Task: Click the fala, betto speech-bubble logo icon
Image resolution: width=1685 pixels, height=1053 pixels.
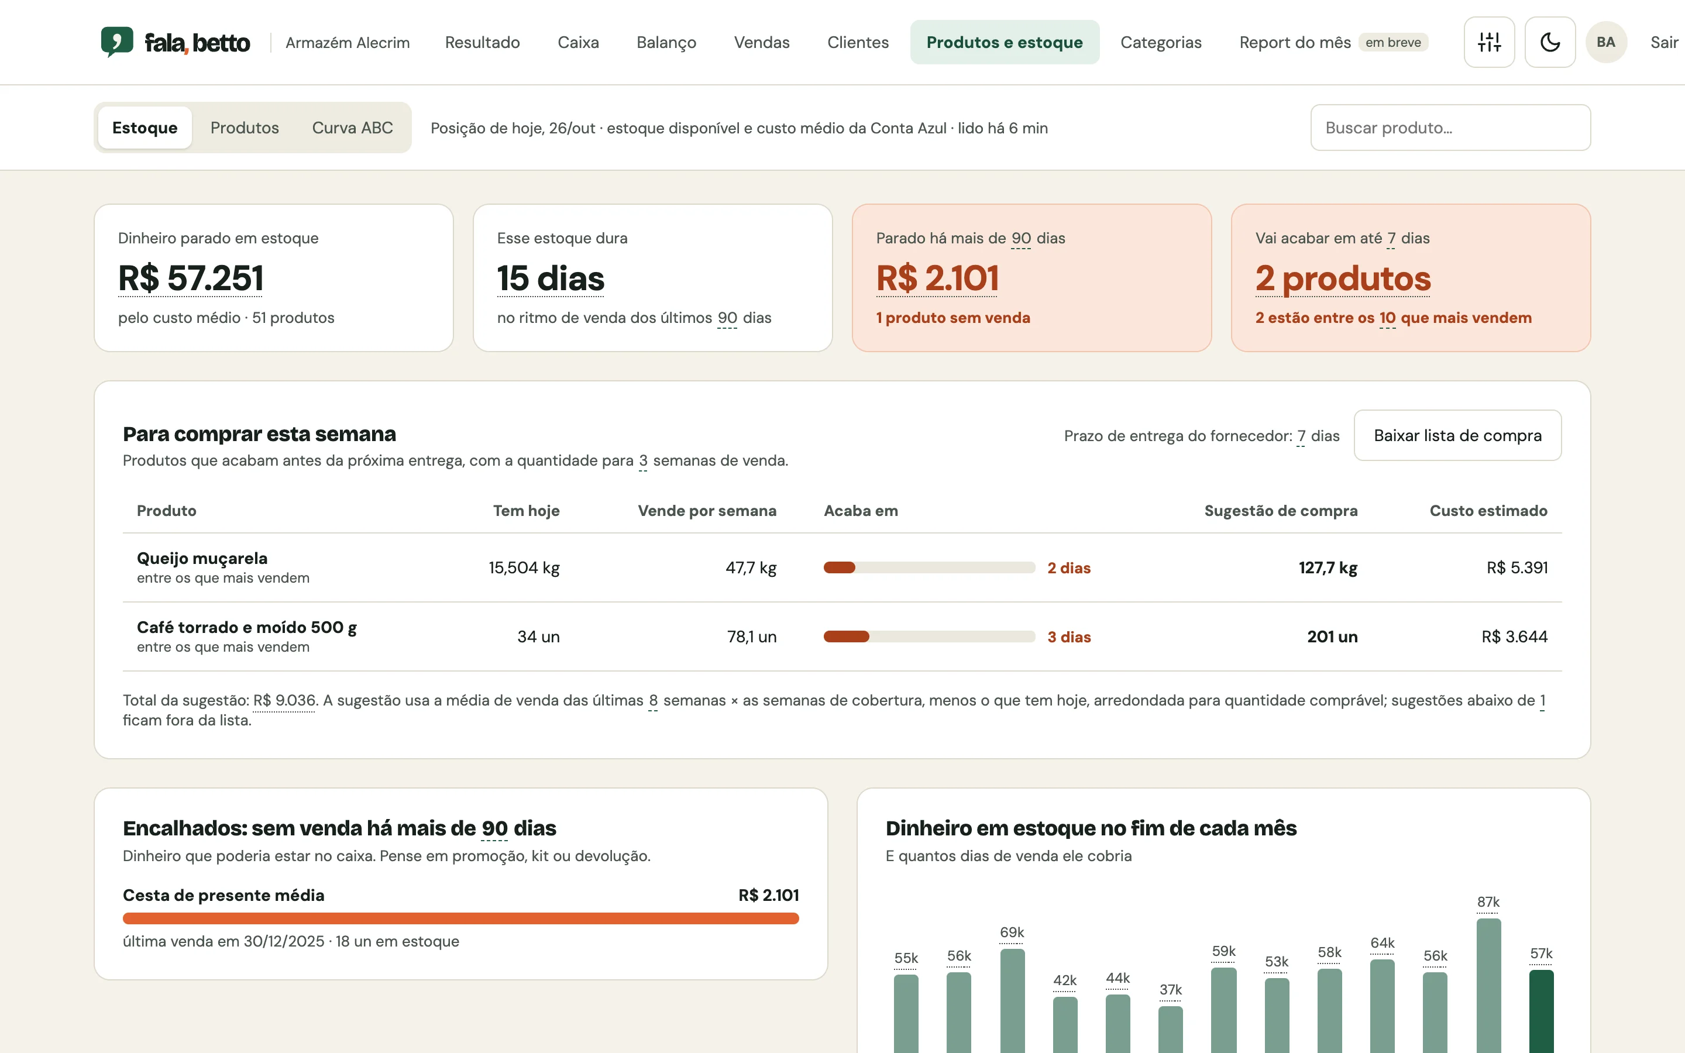Action: point(117,42)
